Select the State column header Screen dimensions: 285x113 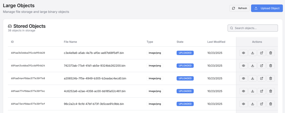pyautogui.click(x=180, y=42)
